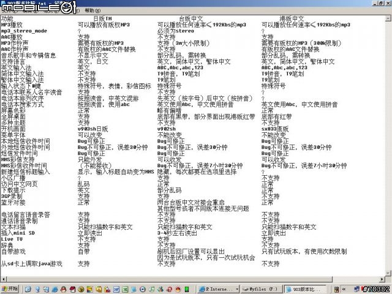The height and width of the screenshot is (294, 392).
Task: Click the 蓝牙对接 row label
Action: 13,203
